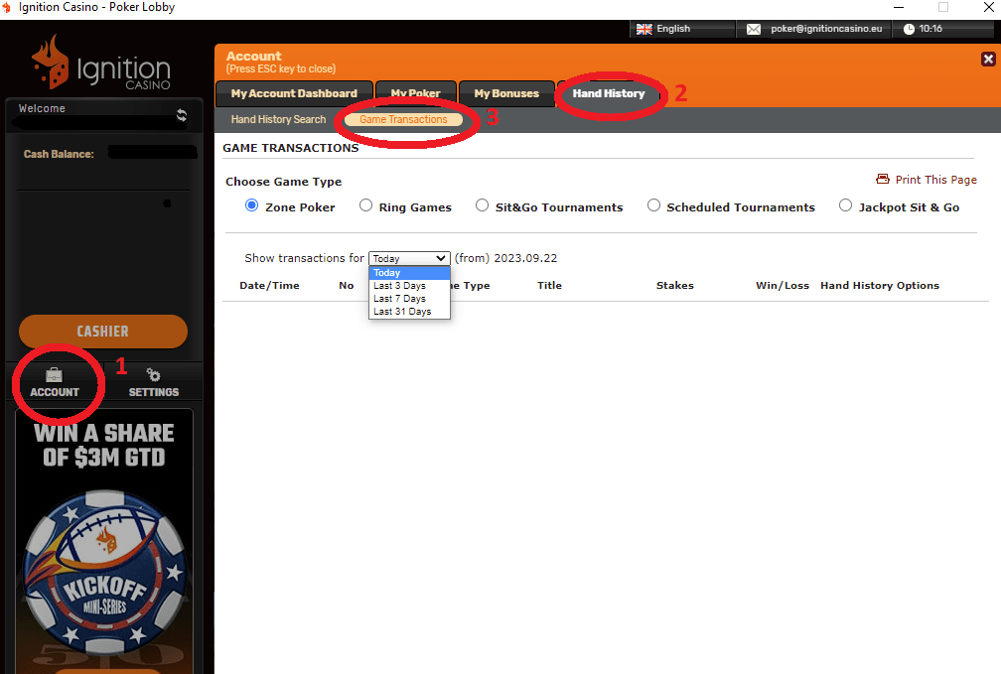
Task: Click the clock icon beside 10:16
Action: coord(909,29)
